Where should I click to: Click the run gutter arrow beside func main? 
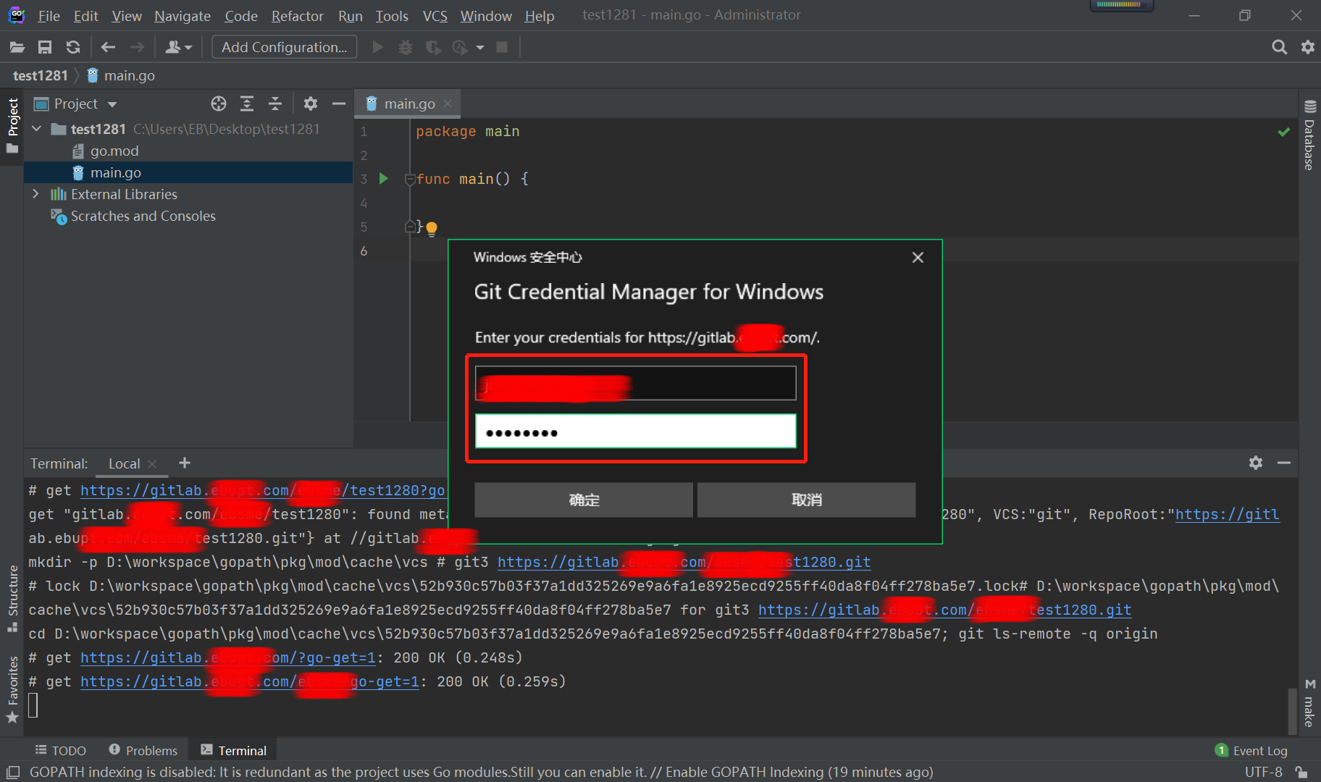tap(384, 179)
